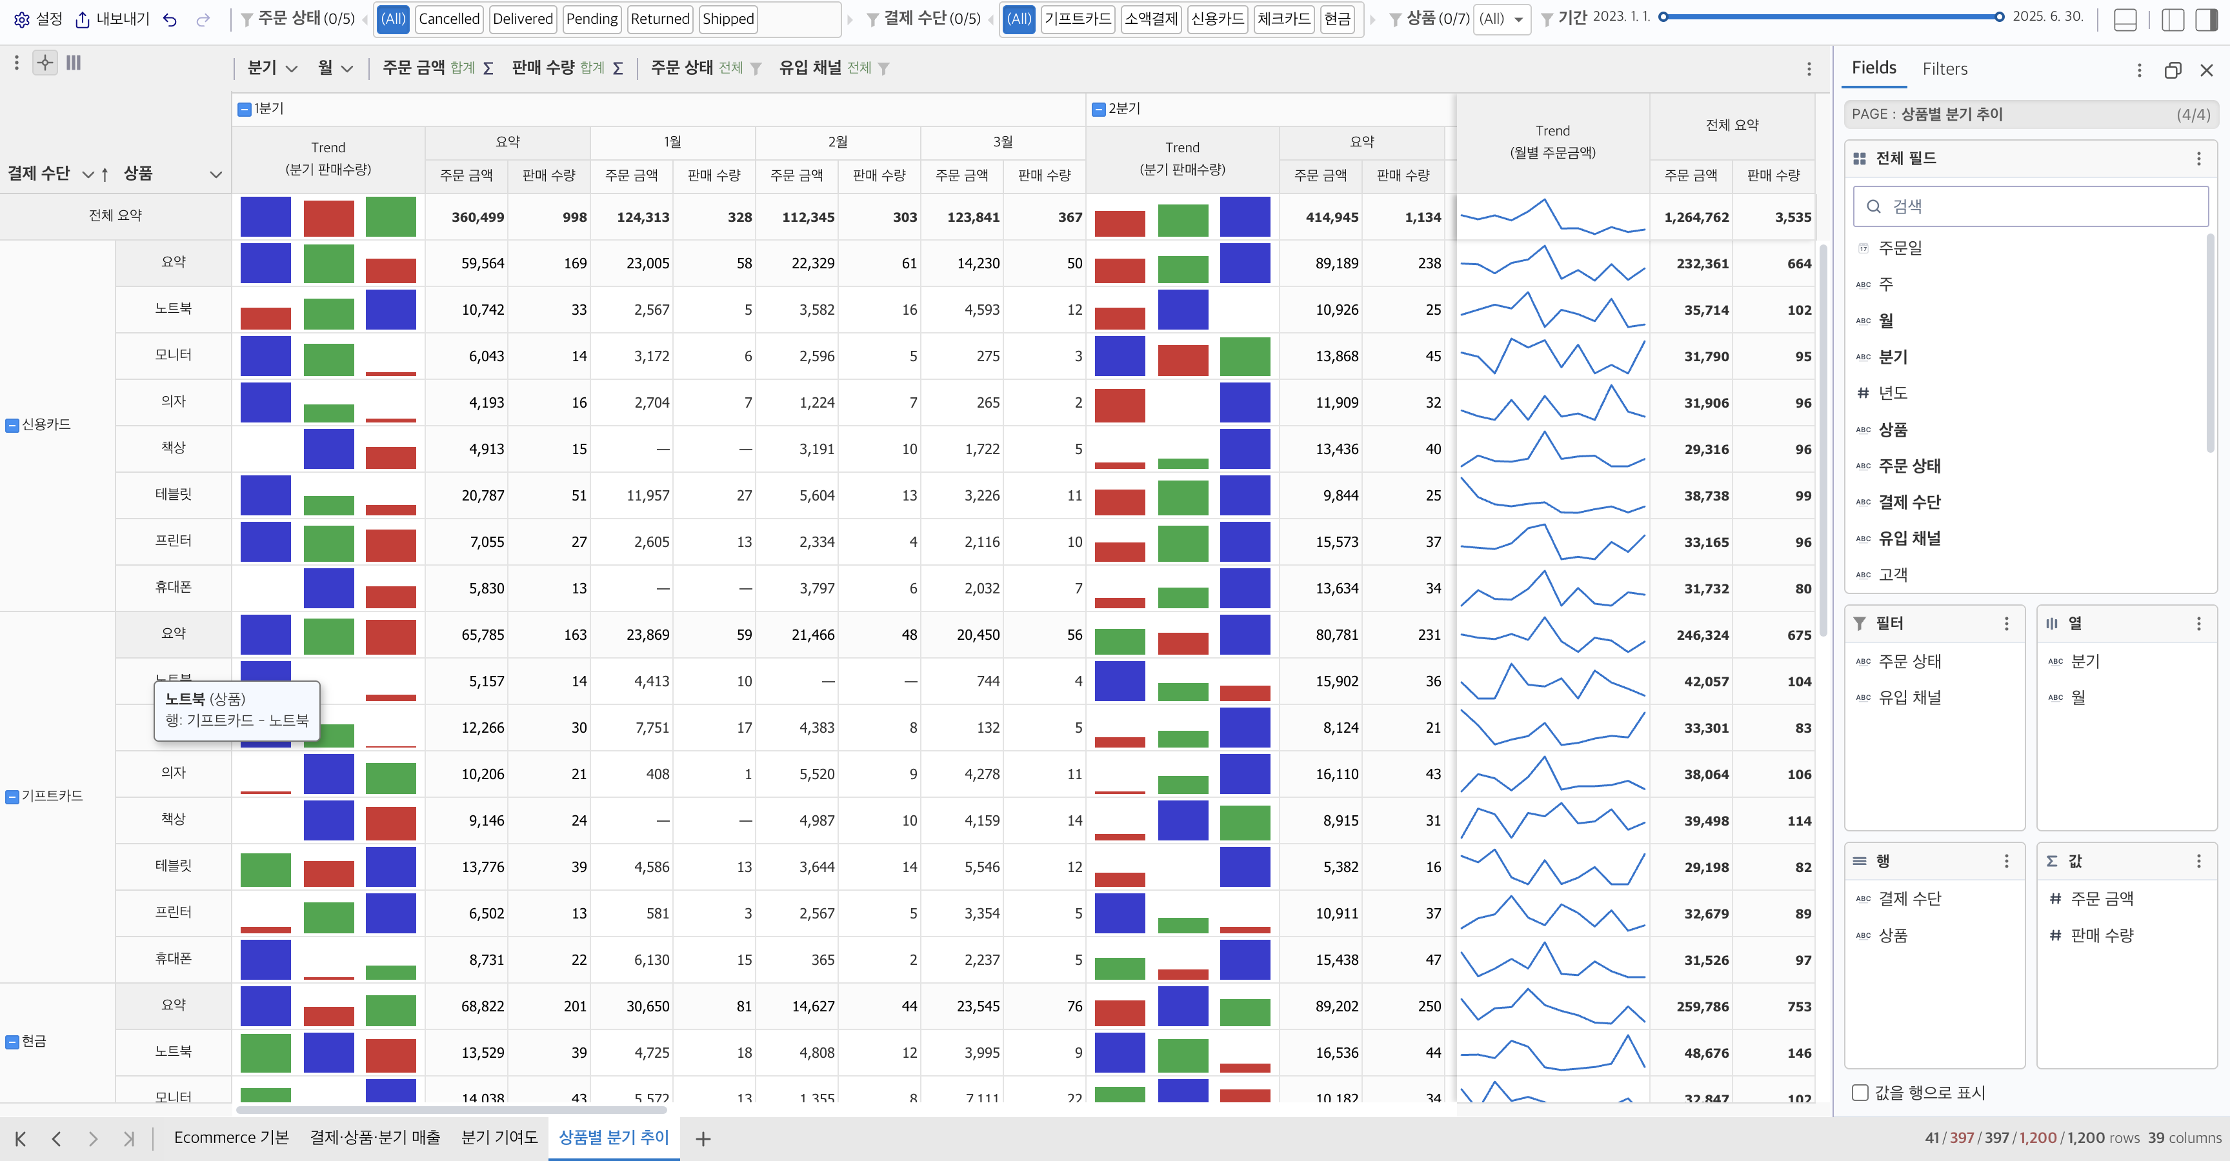
Task: Toggle Pending order status filter
Action: [x=591, y=19]
